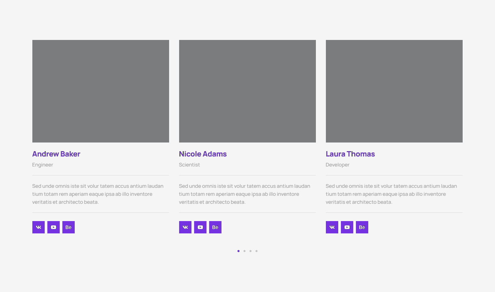The width and height of the screenshot is (495, 292).
Task: Click Andrew Baker's profile photo
Action: coord(100,91)
